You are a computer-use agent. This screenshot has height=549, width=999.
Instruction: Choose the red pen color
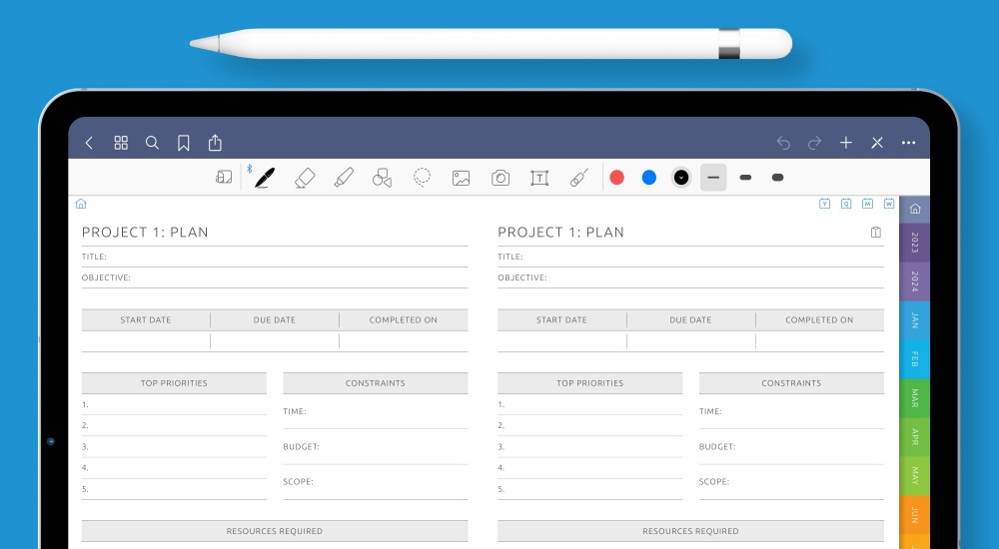(617, 178)
